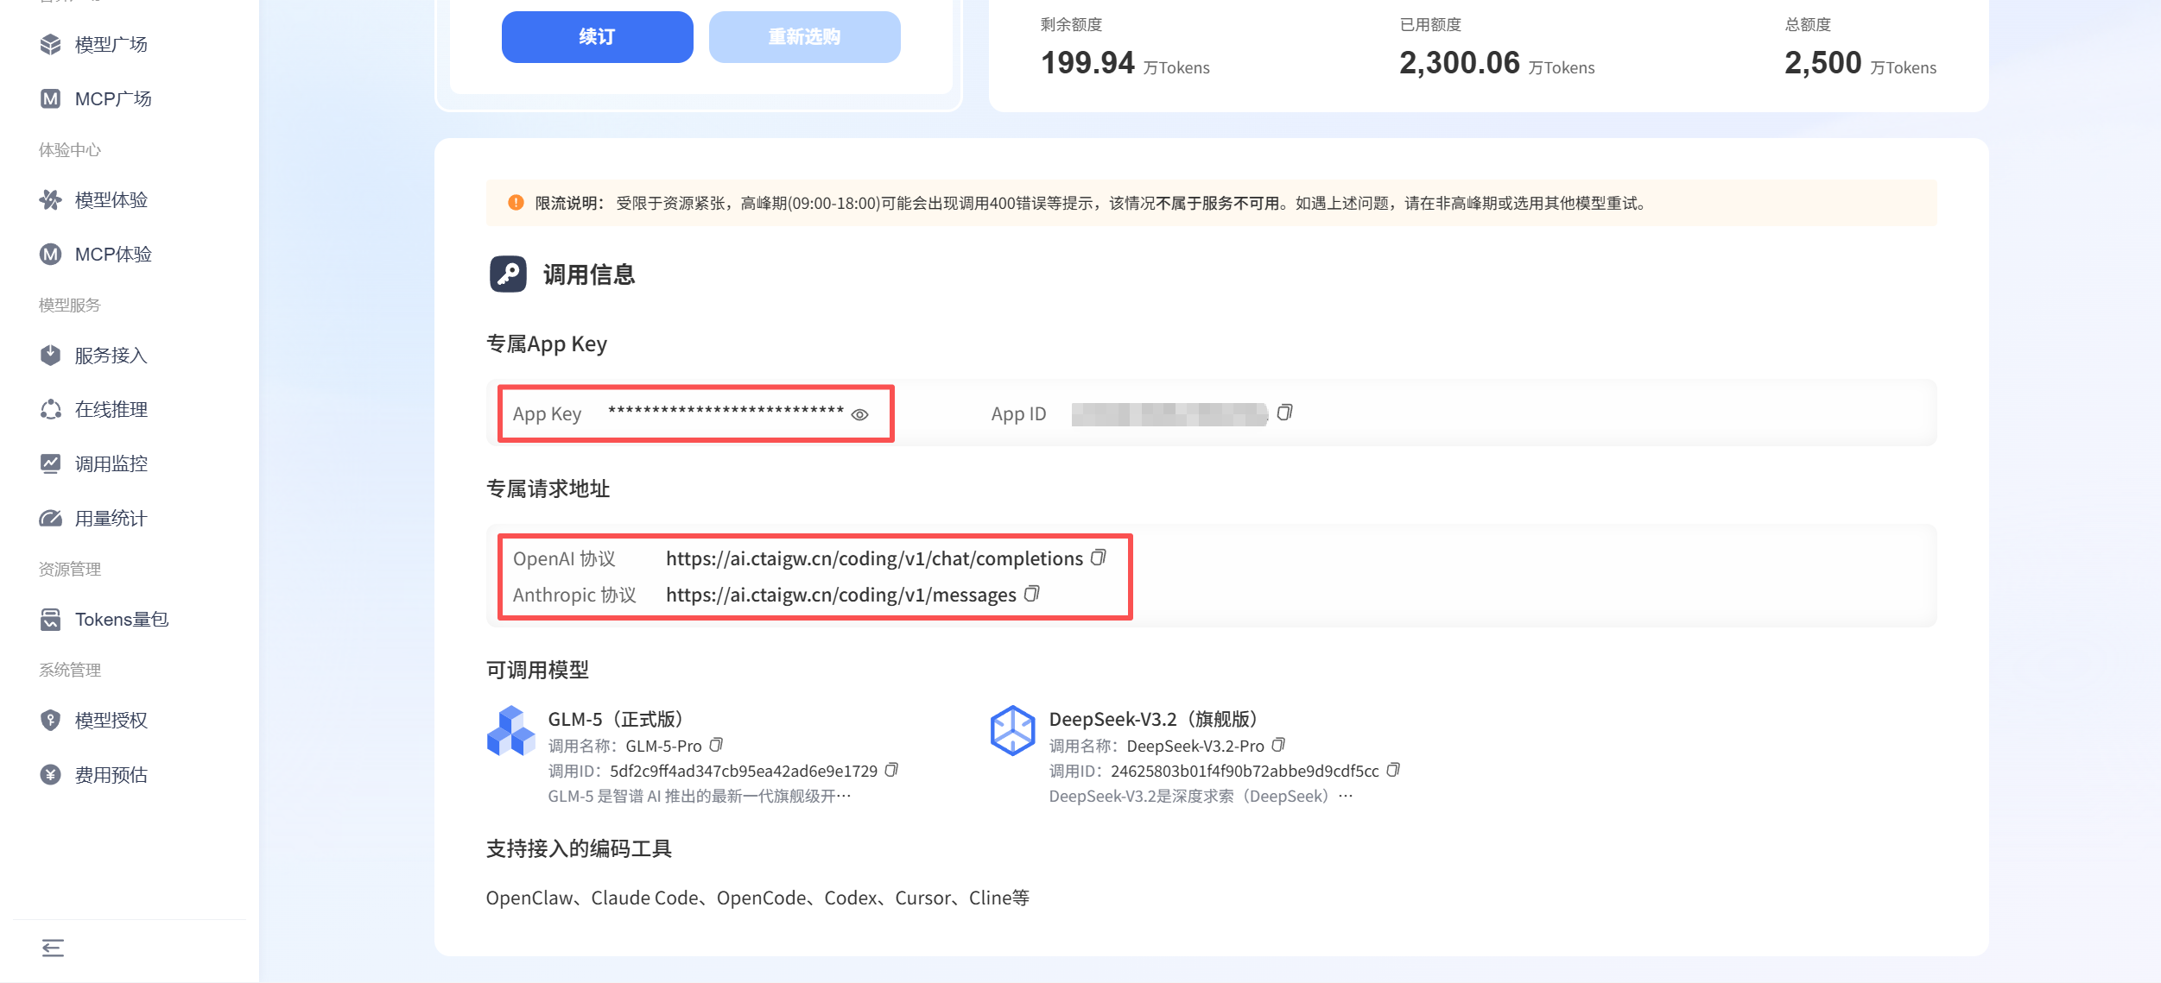Screen dimensions: 2161x983
Task: Click the DeepSeek call ID string
Action: click(1245, 771)
